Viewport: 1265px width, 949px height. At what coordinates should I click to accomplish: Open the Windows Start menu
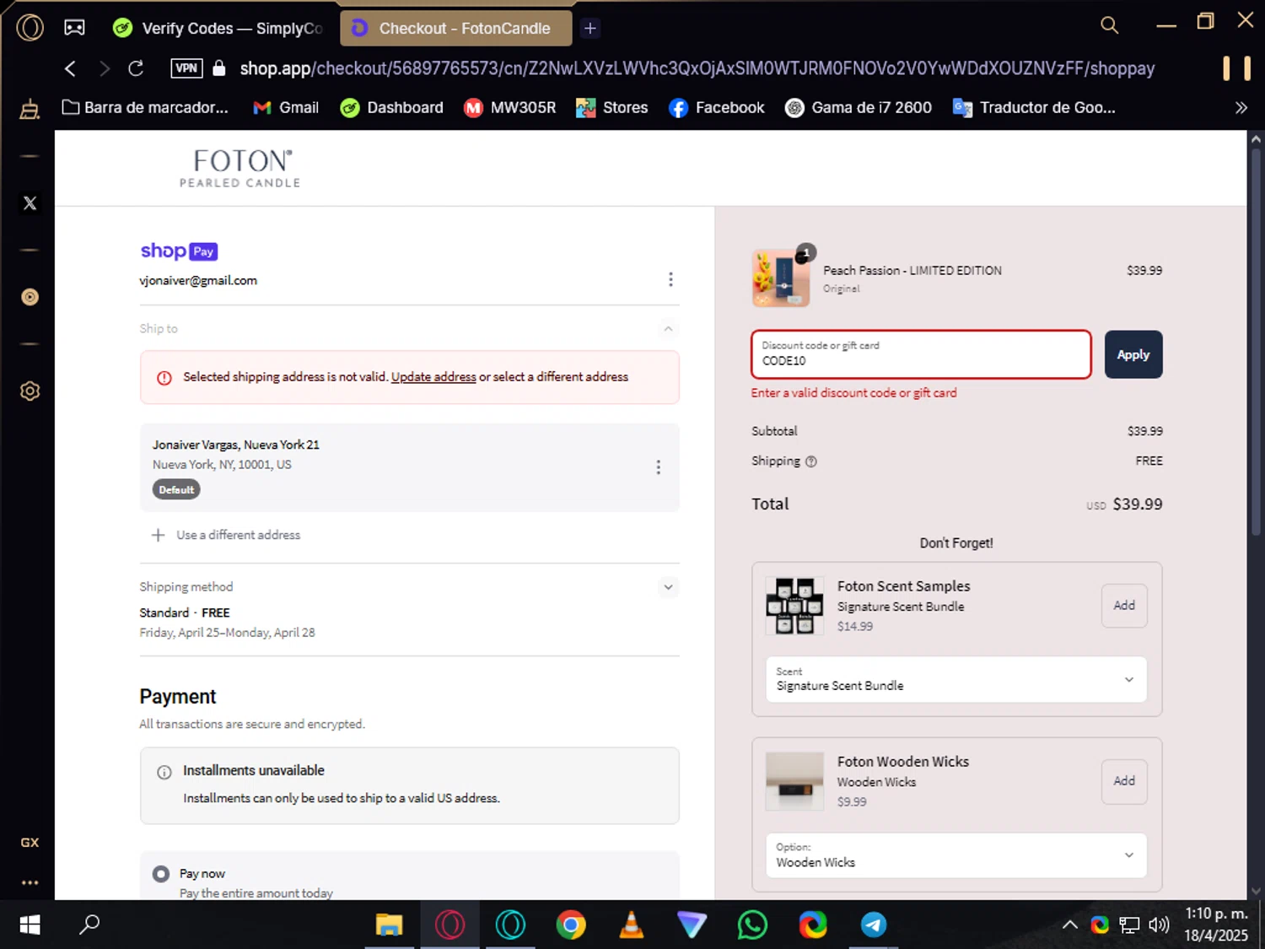pyautogui.click(x=30, y=925)
